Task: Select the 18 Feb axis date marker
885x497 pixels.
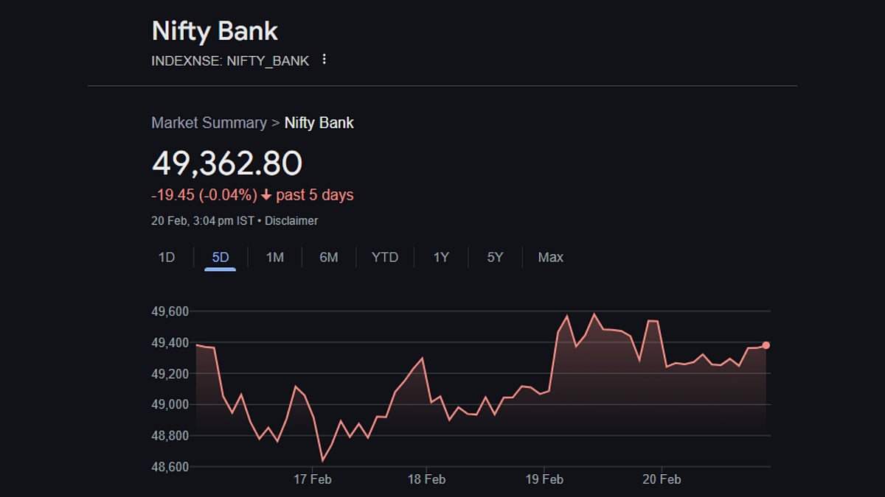Action: [x=426, y=479]
